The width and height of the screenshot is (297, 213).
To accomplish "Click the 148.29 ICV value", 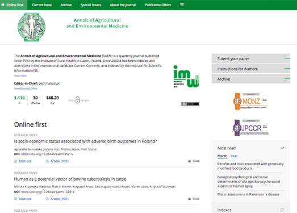I will [x=52, y=98].
